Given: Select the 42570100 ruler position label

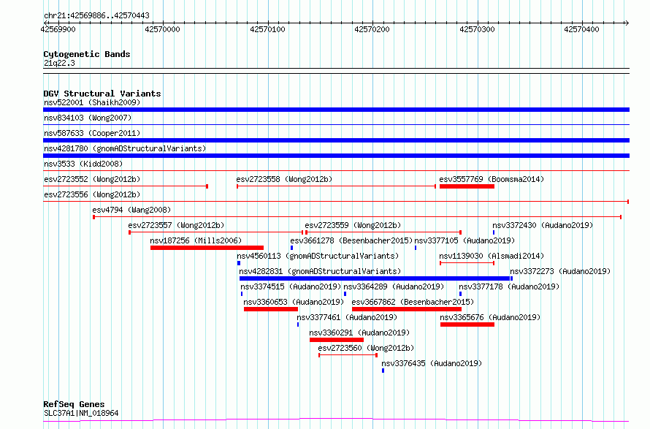Looking at the screenshot, I should (x=267, y=29).
